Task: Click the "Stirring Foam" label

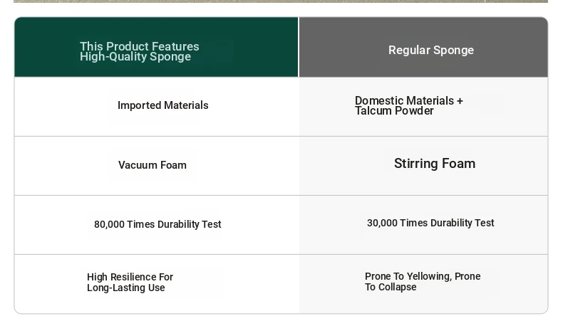Action: [435, 164]
